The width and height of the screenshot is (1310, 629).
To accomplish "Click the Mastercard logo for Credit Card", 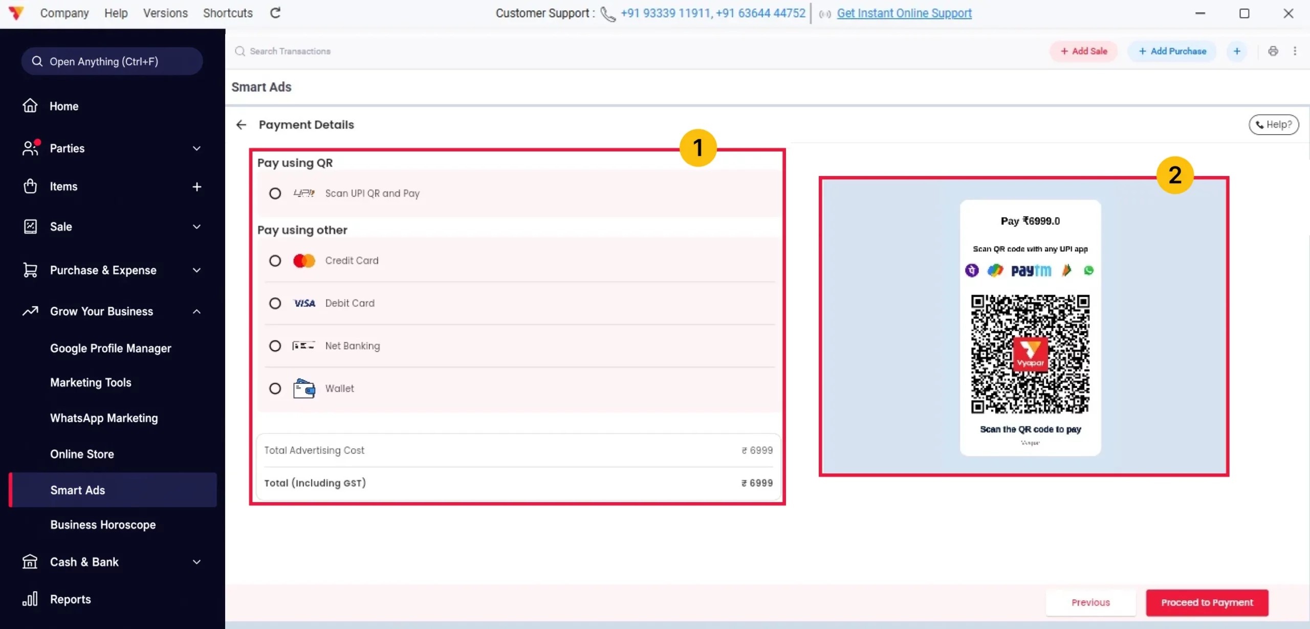I will 304,261.
